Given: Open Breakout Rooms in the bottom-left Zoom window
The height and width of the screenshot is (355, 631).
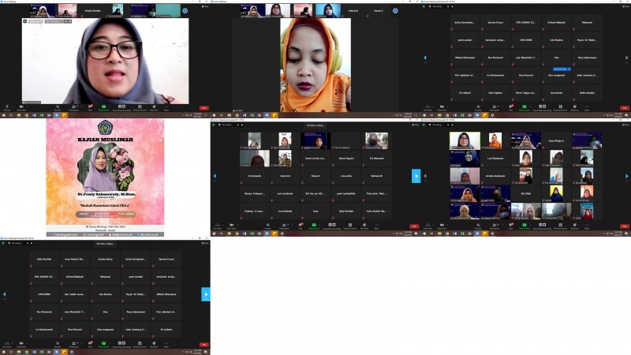Looking at the screenshot, I should (140, 344).
